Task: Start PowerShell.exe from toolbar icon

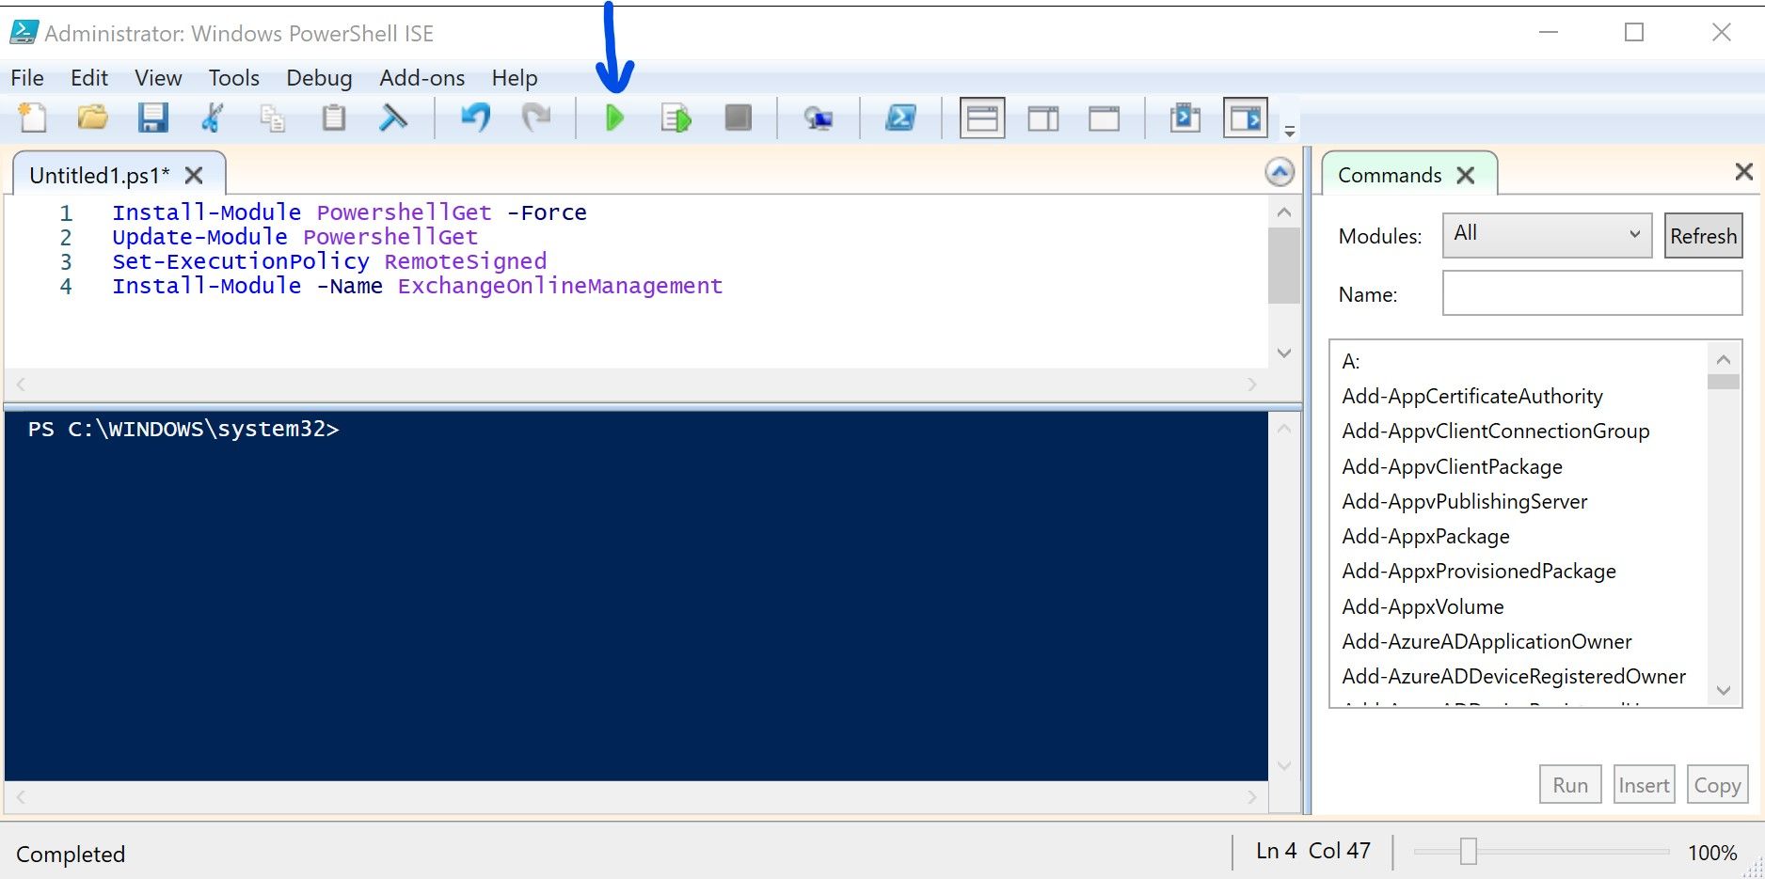Action: 900,118
